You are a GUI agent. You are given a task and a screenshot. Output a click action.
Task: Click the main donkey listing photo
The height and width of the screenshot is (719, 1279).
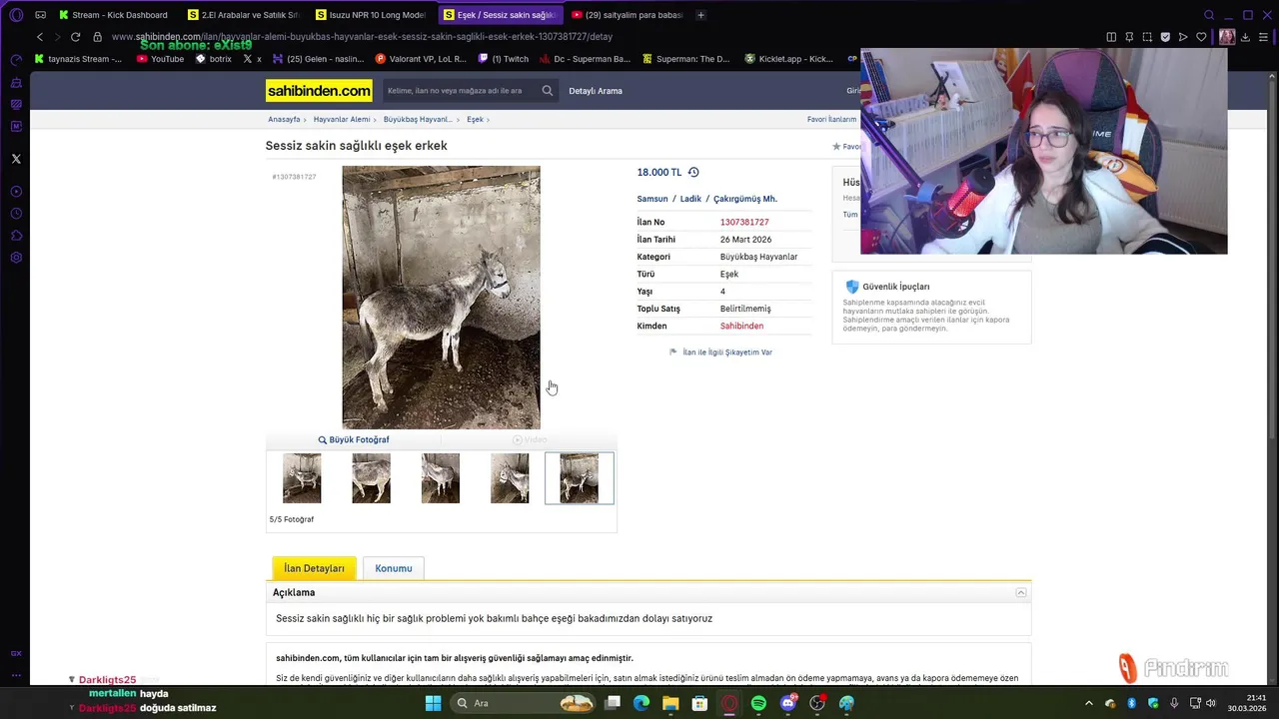pyautogui.click(x=441, y=298)
